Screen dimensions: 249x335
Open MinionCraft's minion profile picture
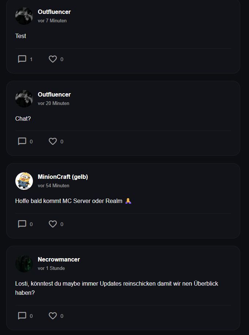tap(24, 181)
